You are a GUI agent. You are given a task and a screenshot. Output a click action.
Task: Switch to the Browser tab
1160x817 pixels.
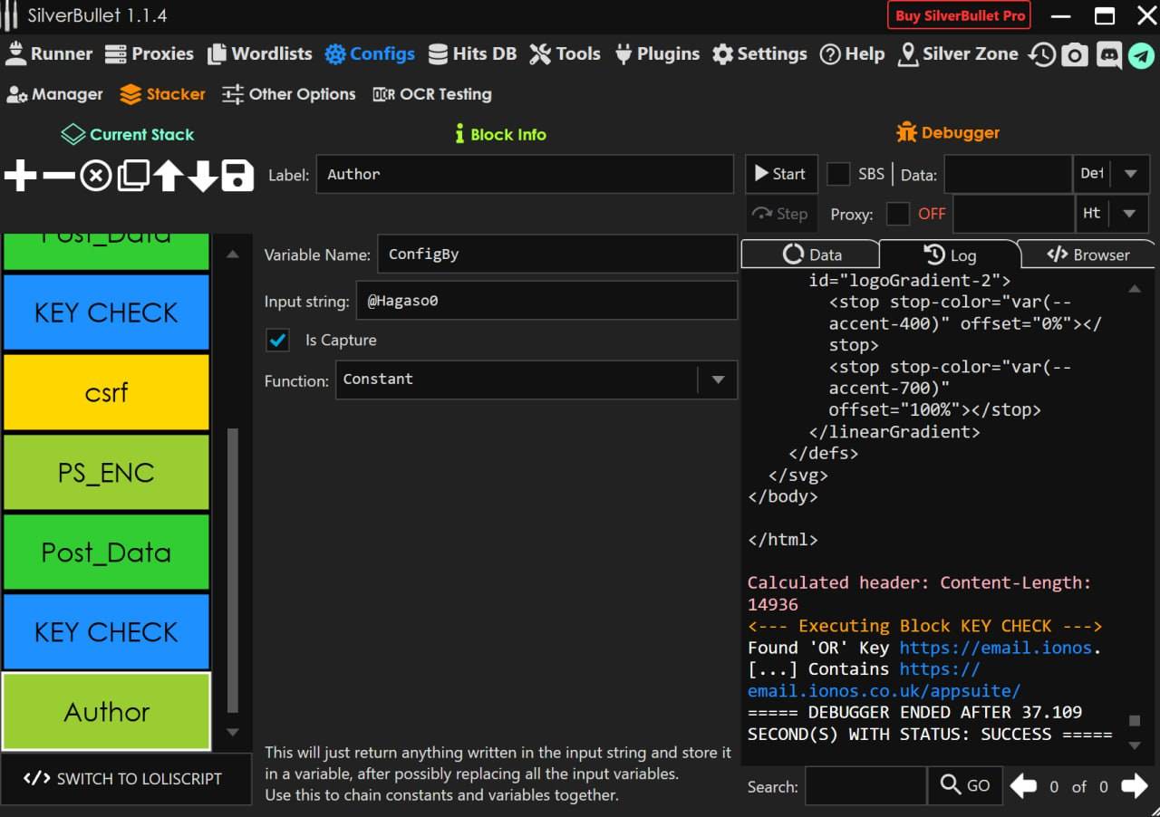coord(1087,255)
